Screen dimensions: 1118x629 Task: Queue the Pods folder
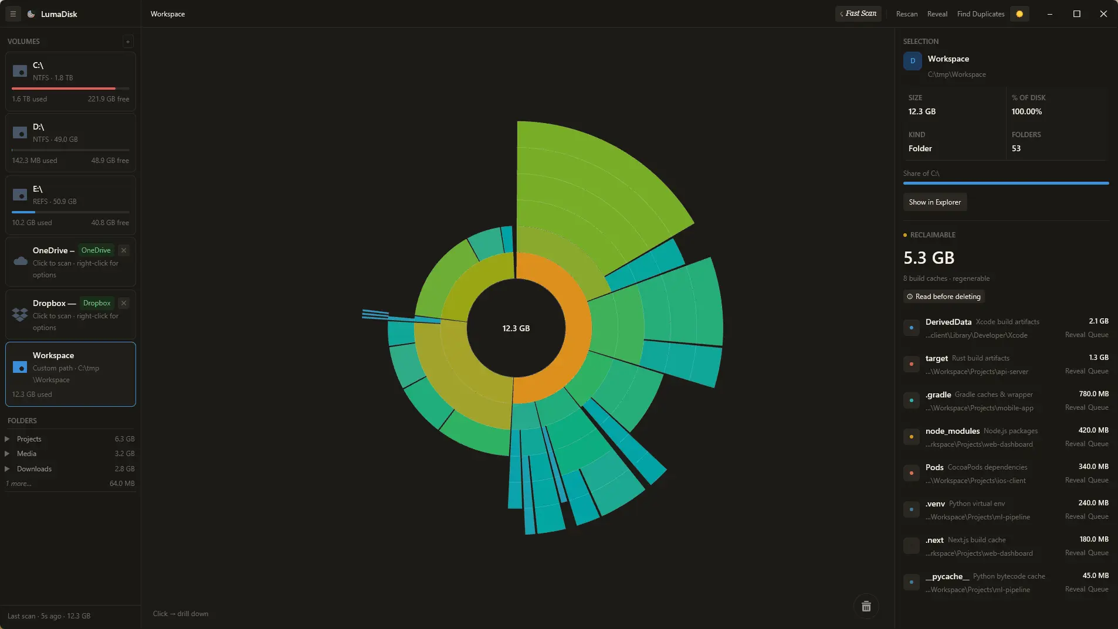click(x=1098, y=480)
